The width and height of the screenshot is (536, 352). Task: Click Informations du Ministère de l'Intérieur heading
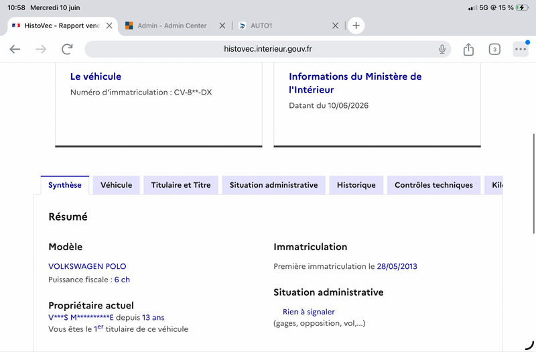(x=355, y=82)
